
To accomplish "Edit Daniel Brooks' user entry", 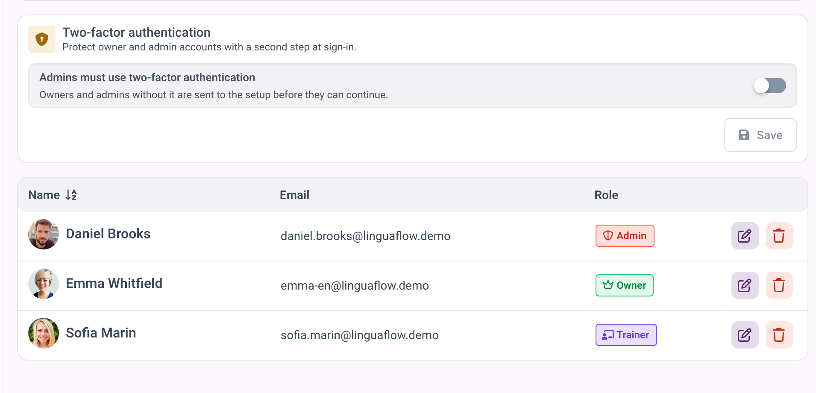I will 745,236.
